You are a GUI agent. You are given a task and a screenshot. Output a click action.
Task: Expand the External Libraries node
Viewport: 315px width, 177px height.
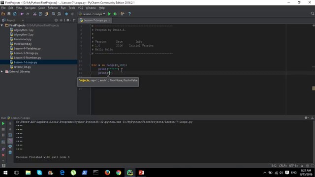pyautogui.click(x=2, y=71)
